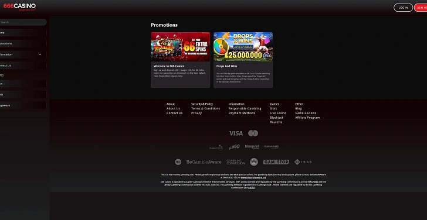
Task: Open the Slots footer link
Action: pos(273,109)
